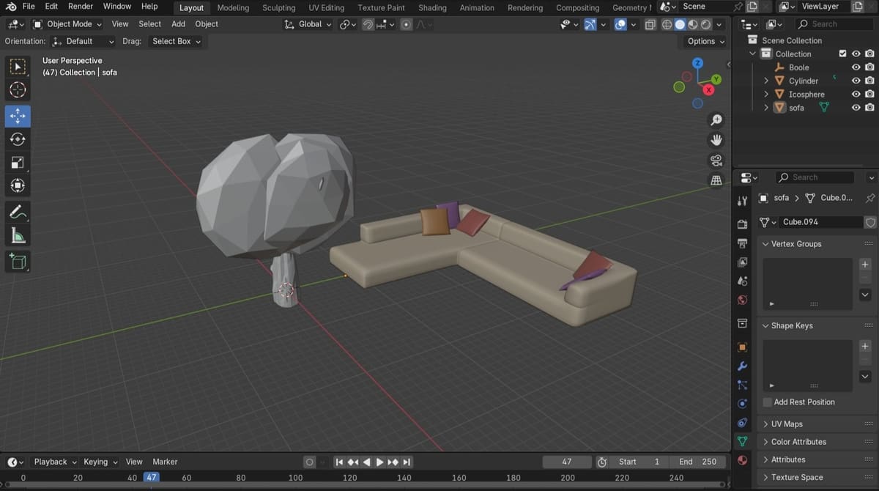
Task: Open the Scene properties tab
Action: point(743,281)
